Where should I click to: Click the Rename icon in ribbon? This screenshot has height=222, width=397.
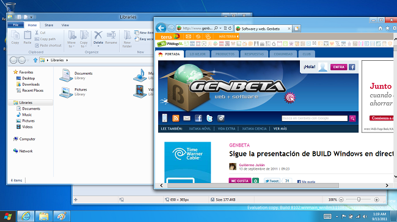(x=111, y=37)
